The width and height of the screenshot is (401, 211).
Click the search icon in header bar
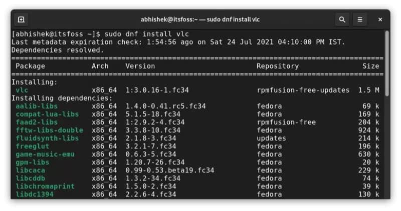point(342,19)
